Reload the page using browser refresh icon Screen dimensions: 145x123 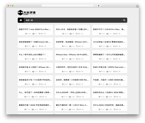tap(94, 6)
